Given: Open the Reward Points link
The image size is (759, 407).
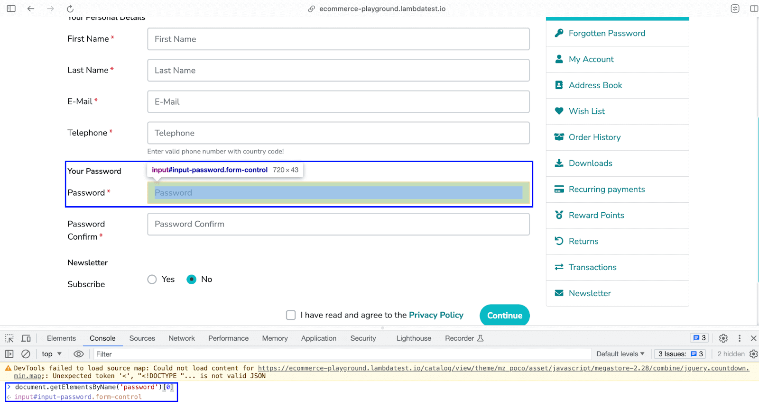Looking at the screenshot, I should (x=596, y=215).
